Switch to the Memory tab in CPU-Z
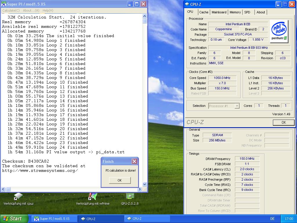The width and height of the screenshot is (297, 223). tap(235, 12)
